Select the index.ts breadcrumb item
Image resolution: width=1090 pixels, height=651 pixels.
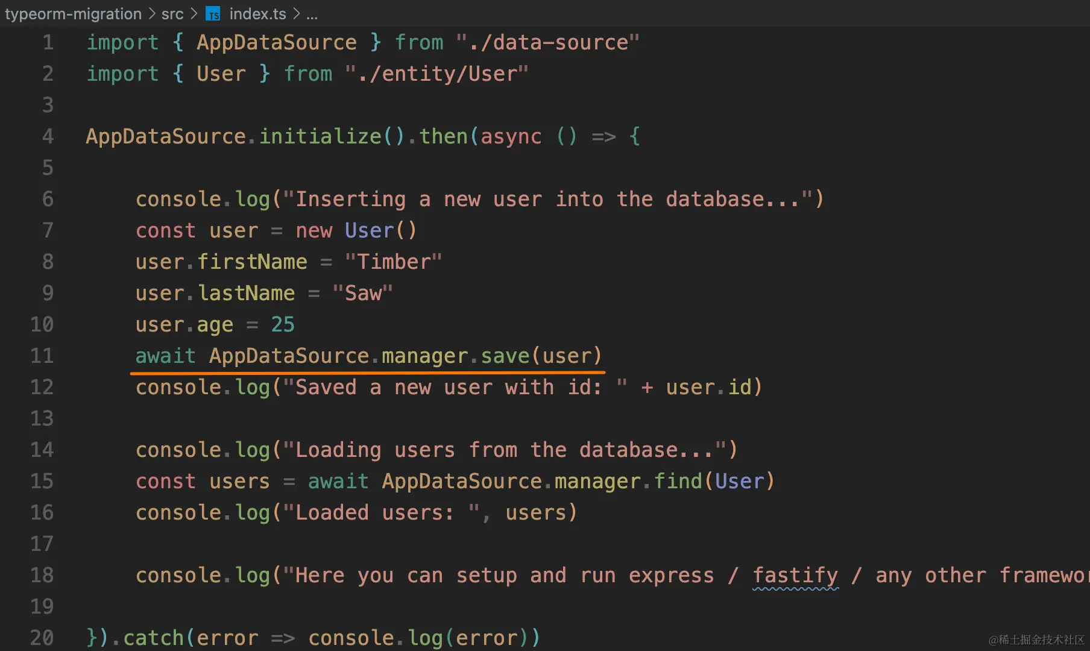click(x=257, y=13)
